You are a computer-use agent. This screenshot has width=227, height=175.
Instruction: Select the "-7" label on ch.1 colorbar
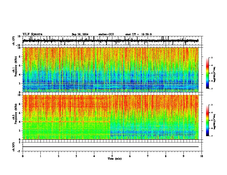coord(211,89)
